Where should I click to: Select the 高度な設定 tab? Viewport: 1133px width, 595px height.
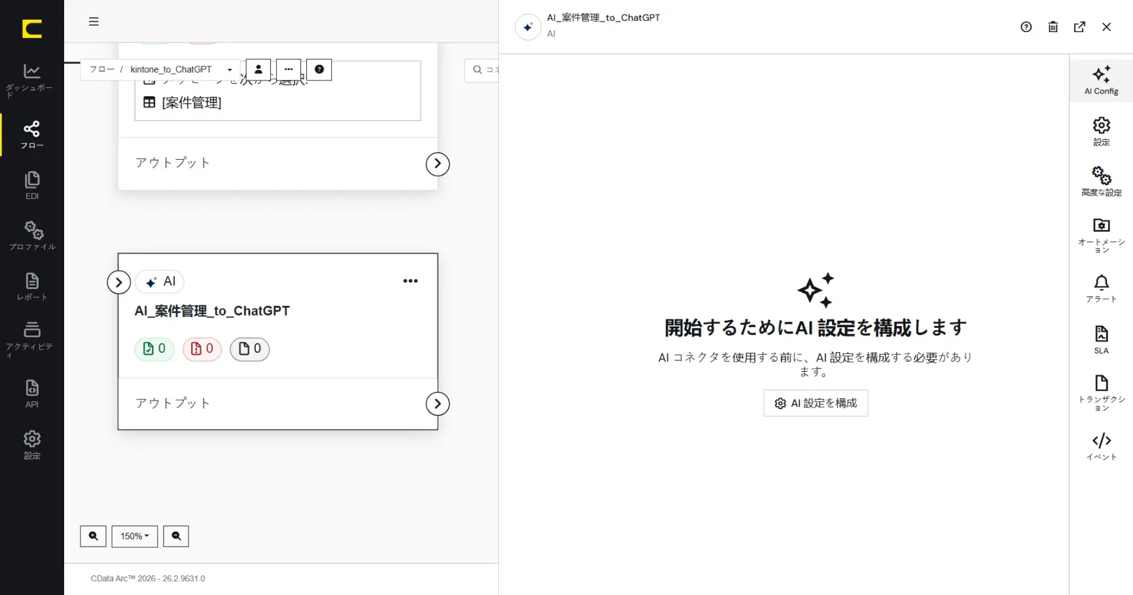[1101, 181]
